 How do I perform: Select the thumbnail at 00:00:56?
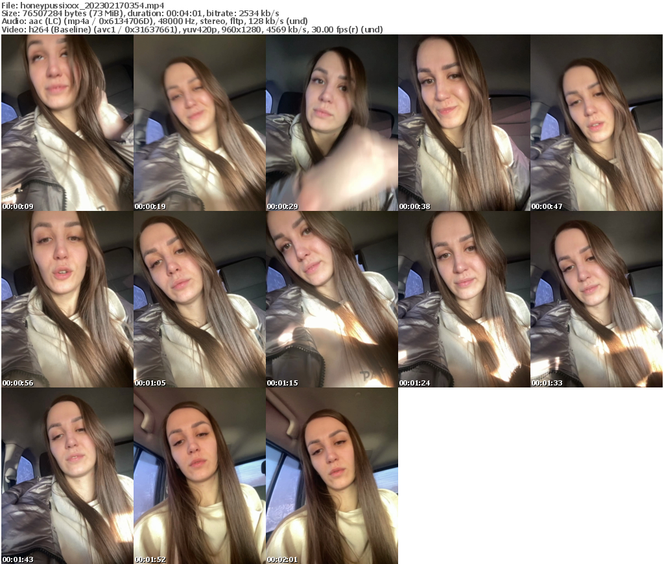coord(65,299)
